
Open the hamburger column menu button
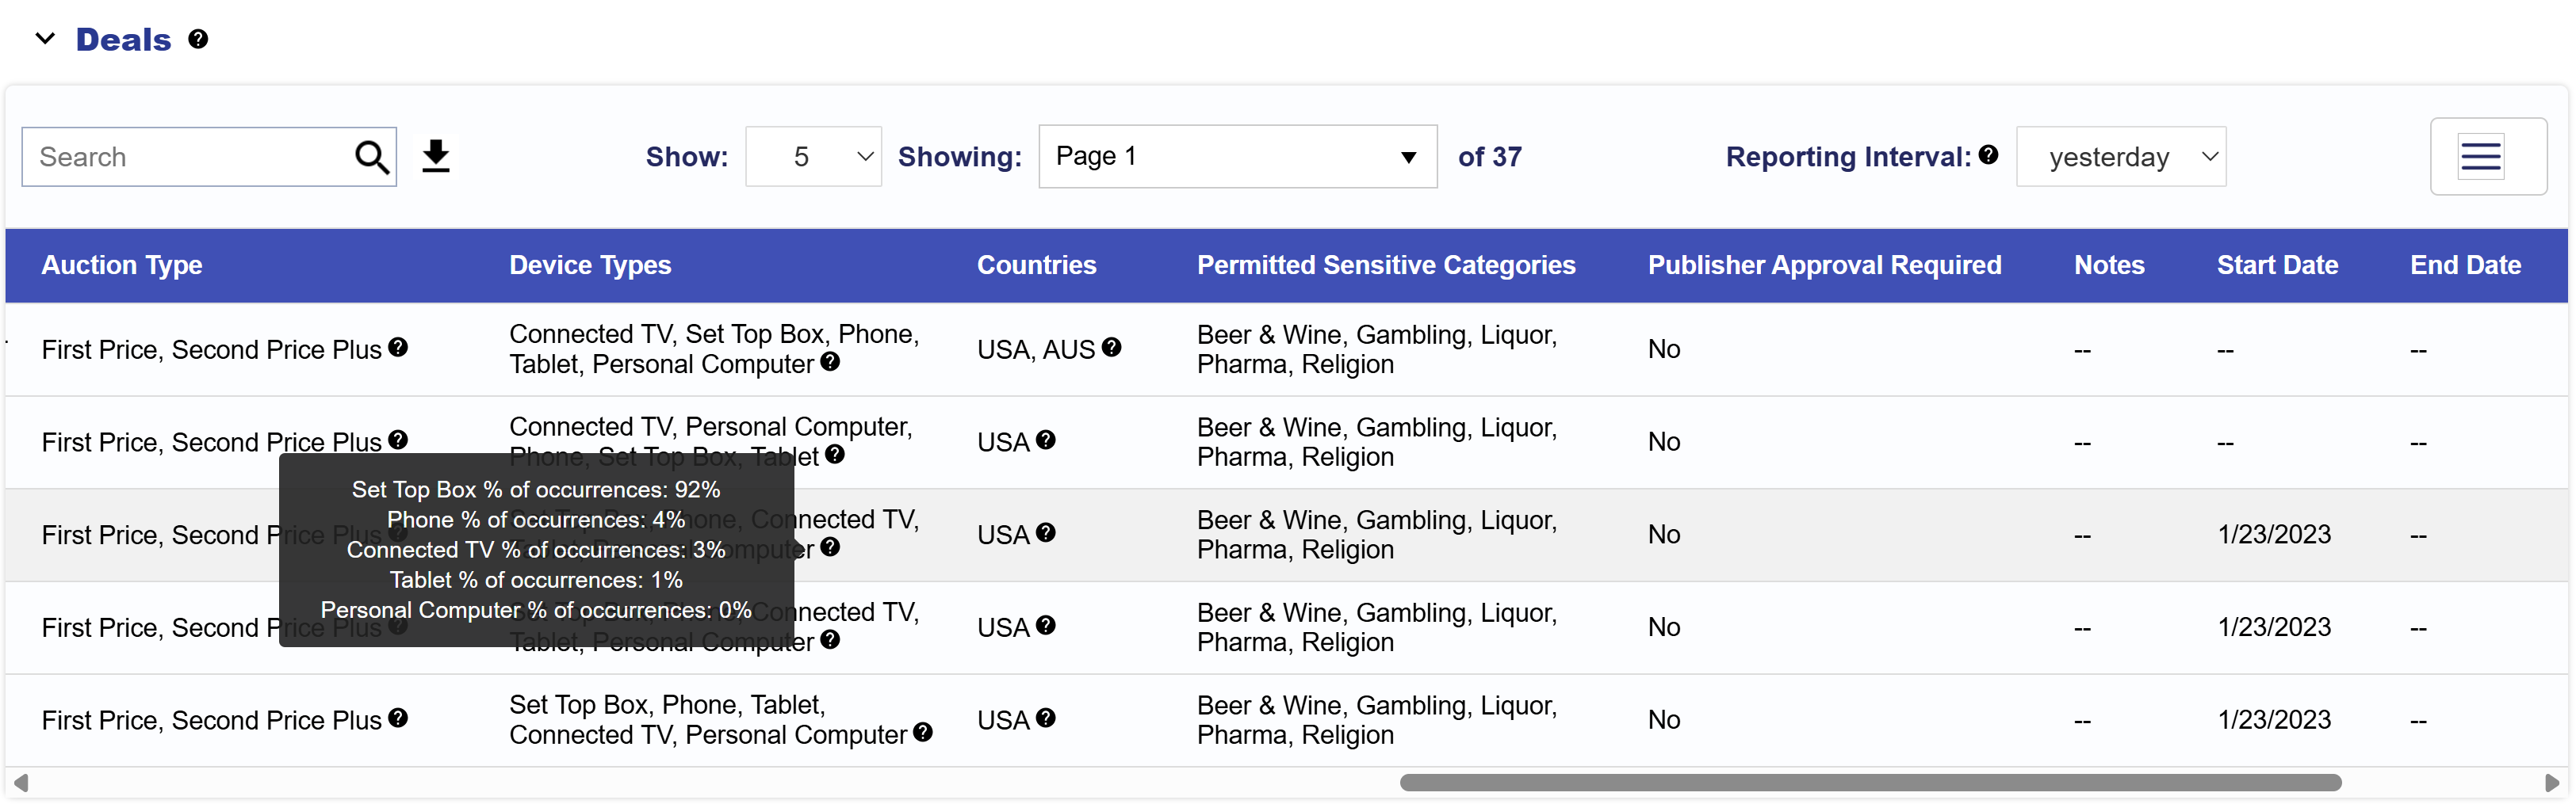(2487, 157)
